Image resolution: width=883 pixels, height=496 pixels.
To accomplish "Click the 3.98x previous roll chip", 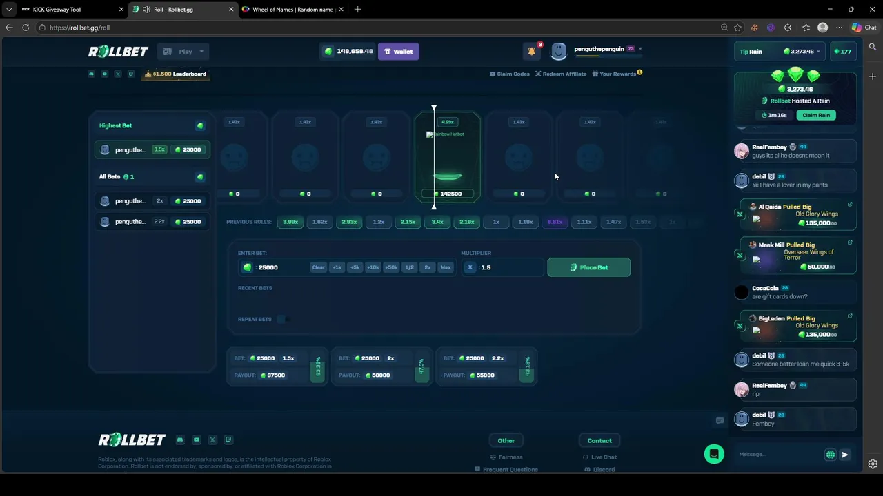I will (290, 222).
